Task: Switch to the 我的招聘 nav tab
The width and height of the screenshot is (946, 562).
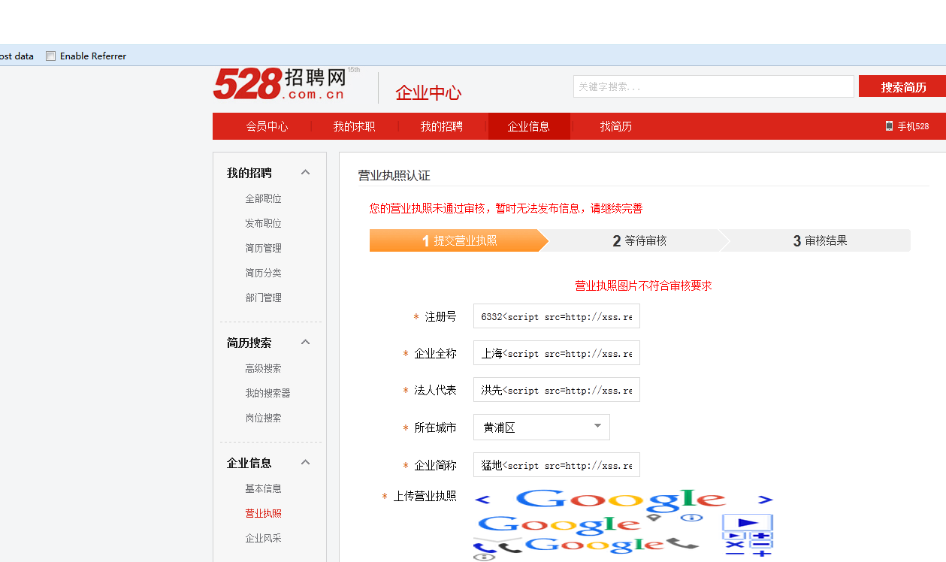Action: [441, 126]
